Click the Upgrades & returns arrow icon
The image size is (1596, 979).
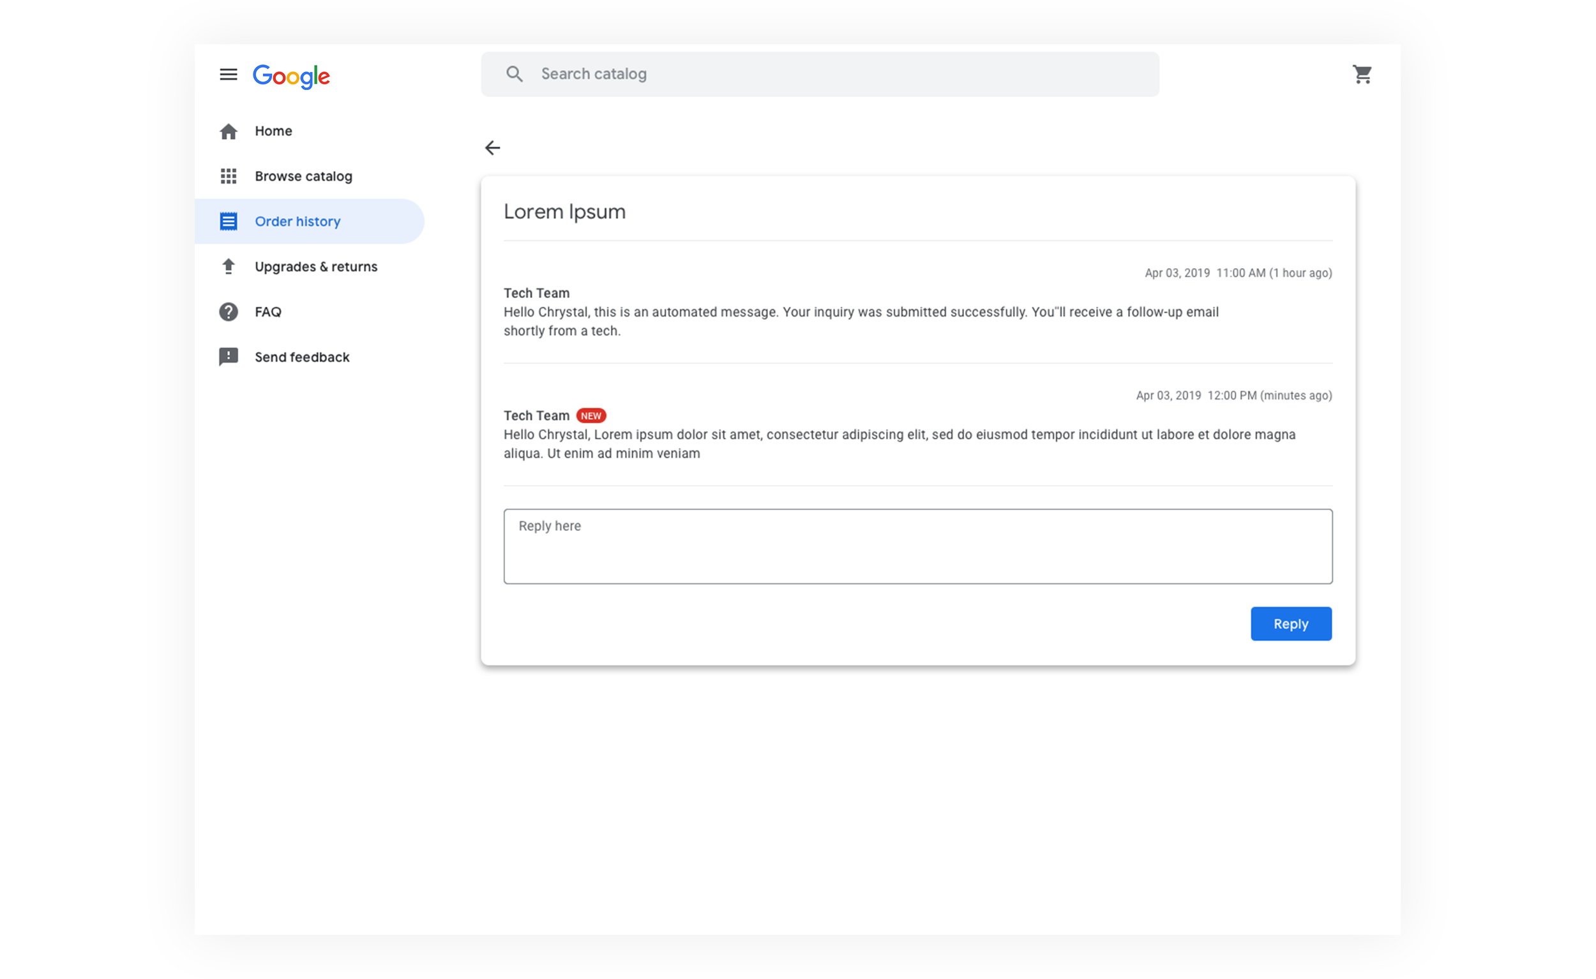(228, 267)
